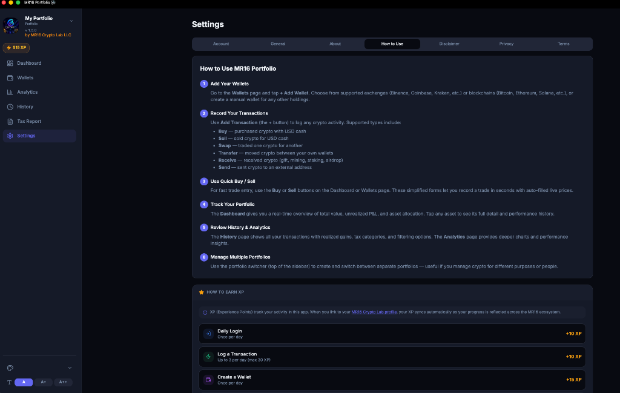Open the Dashboard grid icon
The height and width of the screenshot is (393, 620).
[10, 63]
